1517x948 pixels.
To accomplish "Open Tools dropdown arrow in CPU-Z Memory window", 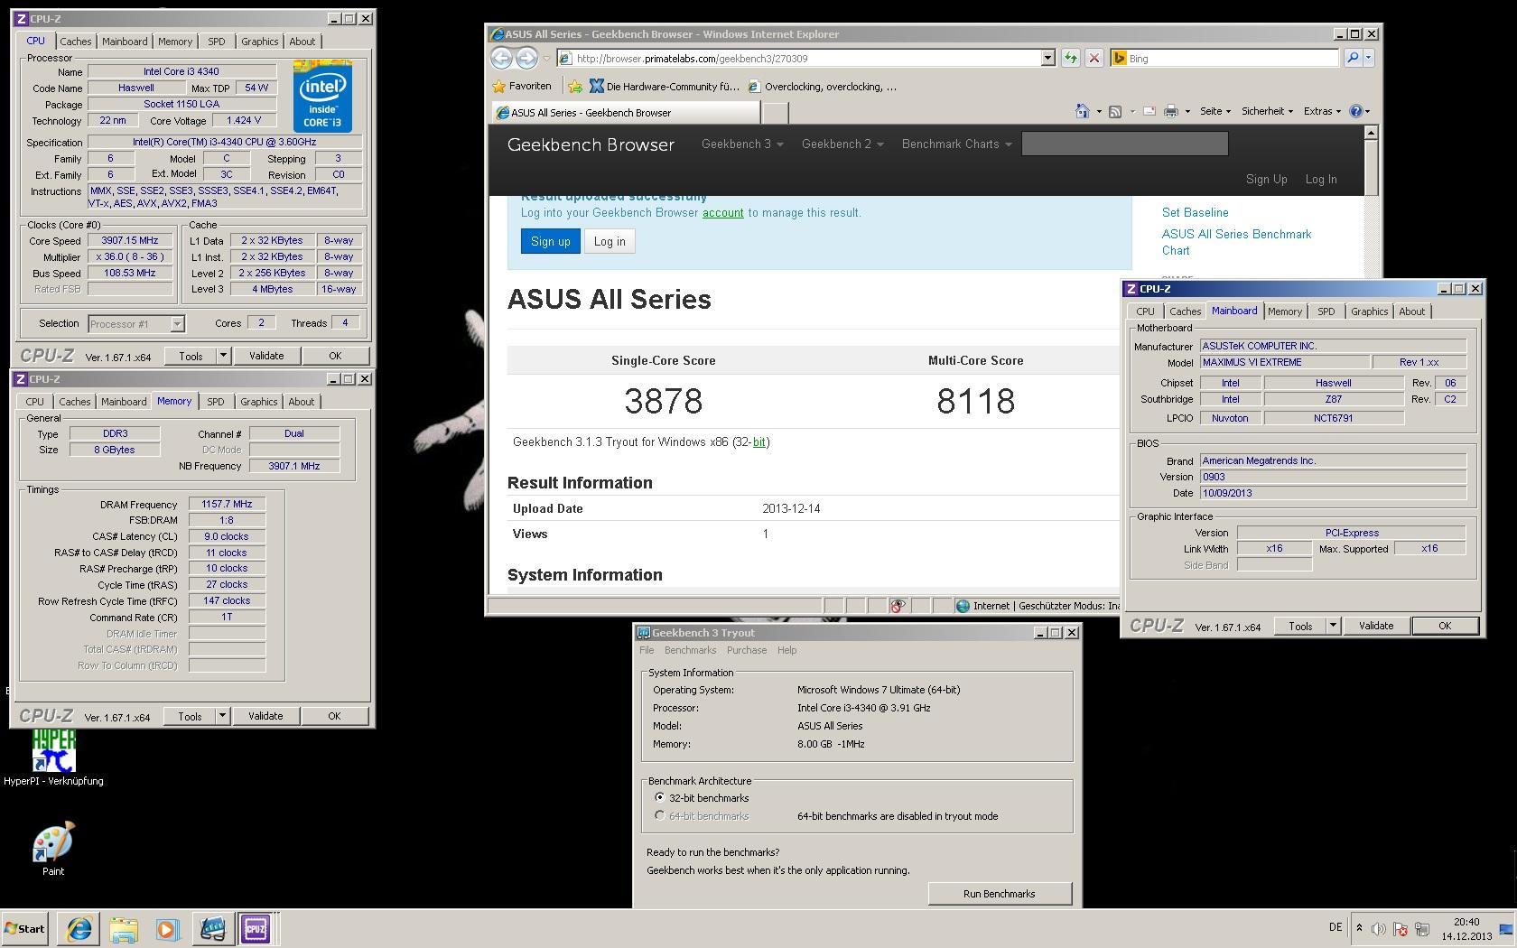I will [222, 716].
